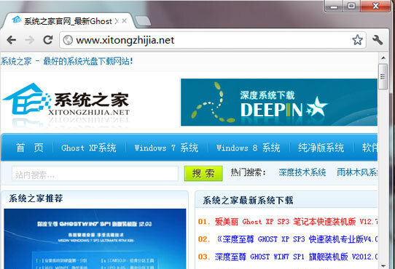This screenshot has width=395, height=269.
Task: Close the 系统之家官网 tab
Action: [124, 21]
